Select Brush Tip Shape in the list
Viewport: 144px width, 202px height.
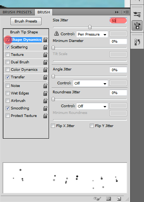(24, 32)
